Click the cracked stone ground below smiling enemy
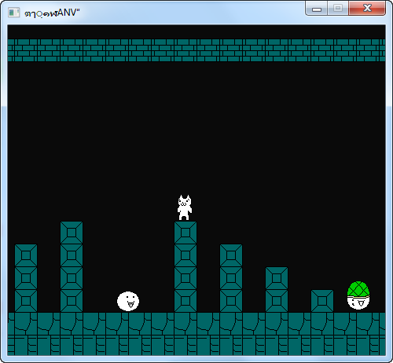393x363 pixels. (128, 324)
